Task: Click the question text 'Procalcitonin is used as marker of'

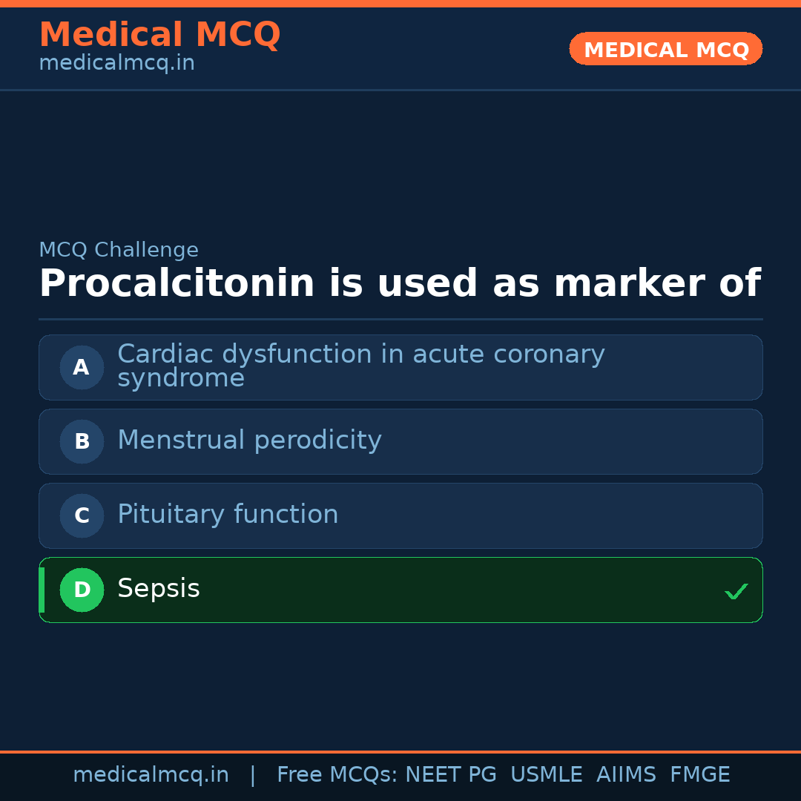Action: point(399,284)
